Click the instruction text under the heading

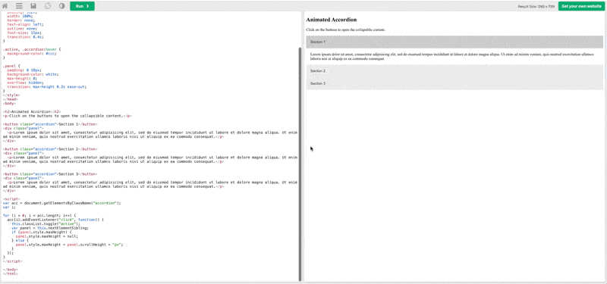click(345, 30)
